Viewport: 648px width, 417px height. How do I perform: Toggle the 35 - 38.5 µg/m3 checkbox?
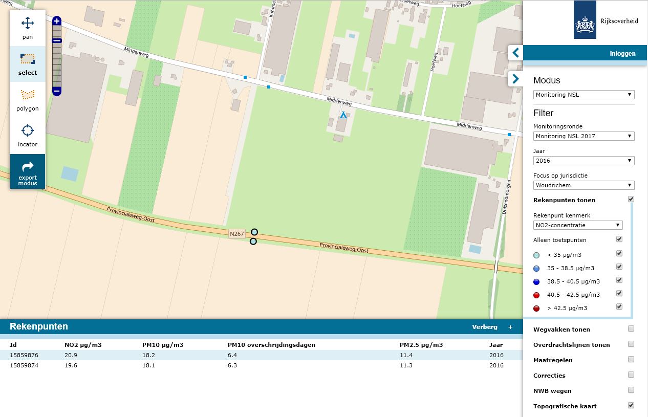619,267
